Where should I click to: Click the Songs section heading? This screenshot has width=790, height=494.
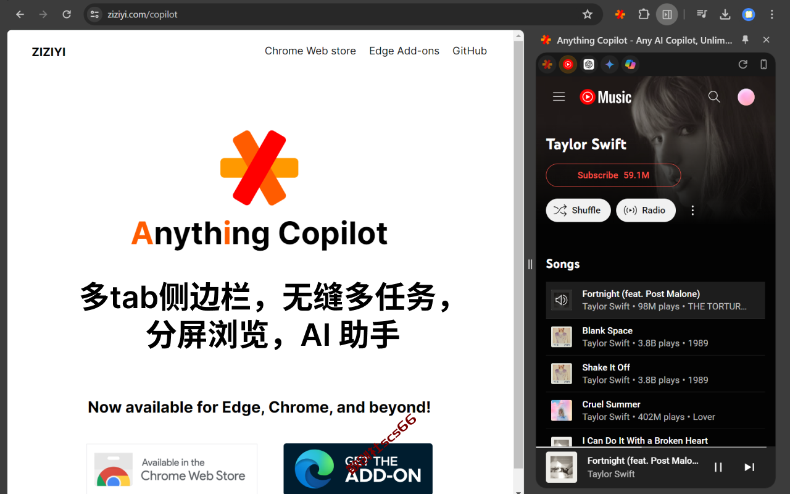(x=563, y=264)
